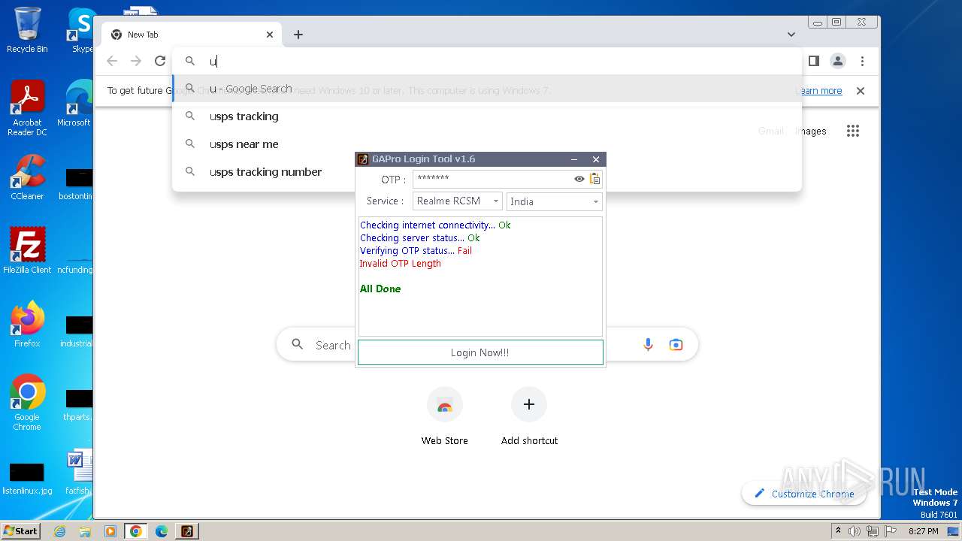Select 'u - Google Search' suggestion
The image size is (962, 541).
pyautogui.click(x=487, y=89)
